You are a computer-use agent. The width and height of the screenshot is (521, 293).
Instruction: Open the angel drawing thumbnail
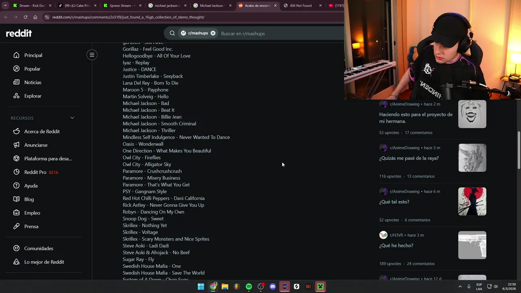pyautogui.click(x=472, y=158)
